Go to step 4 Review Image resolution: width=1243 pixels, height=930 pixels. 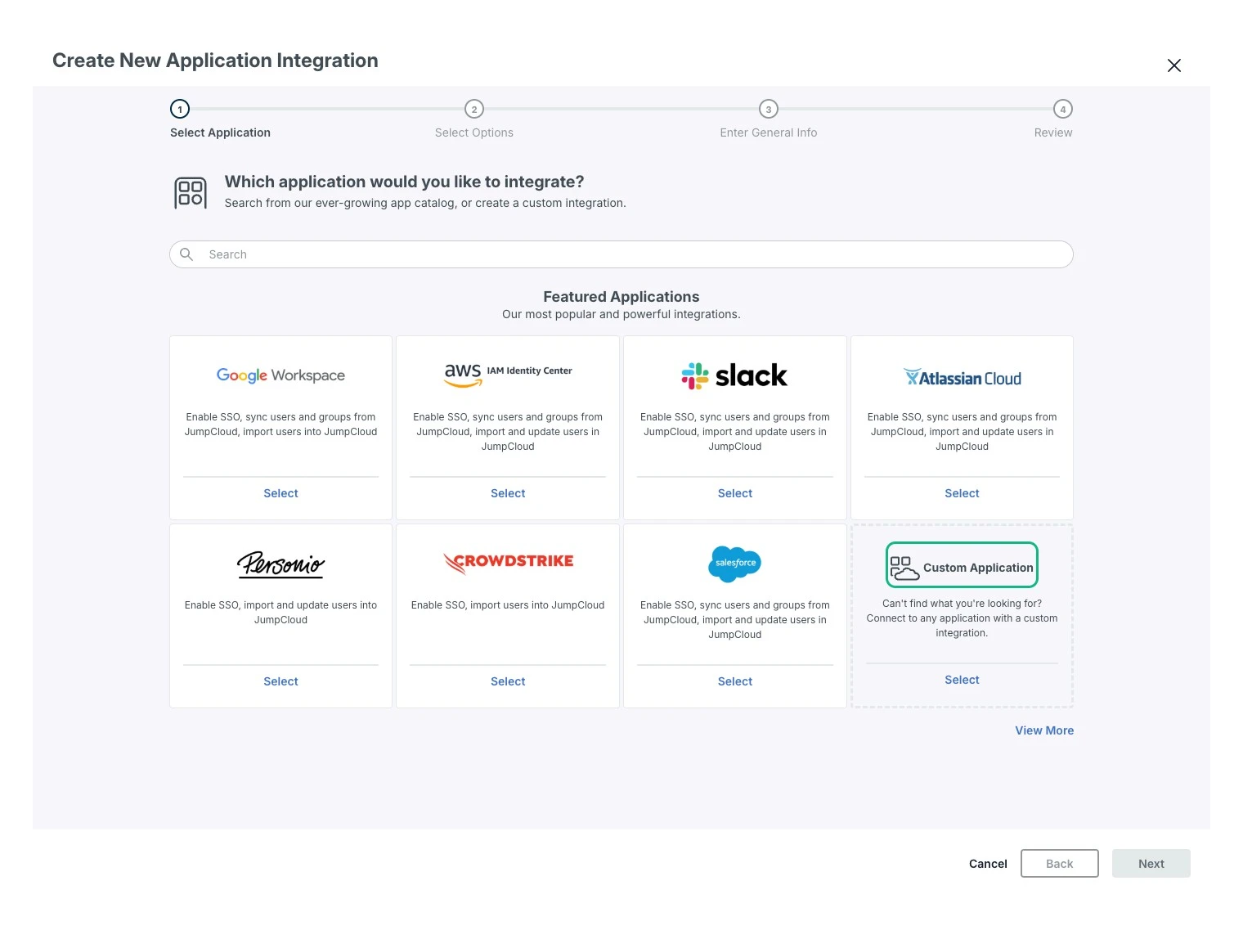pyautogui.click(x=1063, y=109)
